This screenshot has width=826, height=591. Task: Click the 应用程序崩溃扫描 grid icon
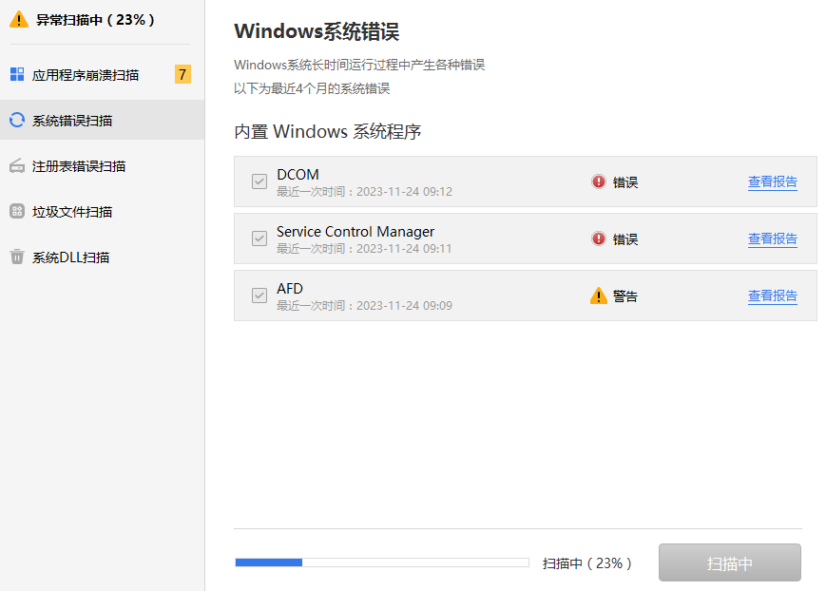click(17, 74)
